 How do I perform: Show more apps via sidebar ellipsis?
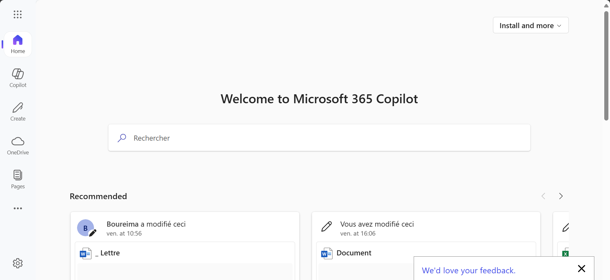click(18, 208)
